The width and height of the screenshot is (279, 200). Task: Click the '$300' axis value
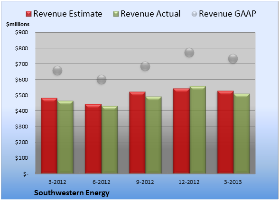(21, 127)
